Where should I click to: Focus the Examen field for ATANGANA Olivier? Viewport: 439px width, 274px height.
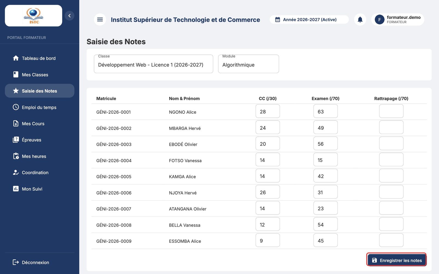(x=326, y=208)
